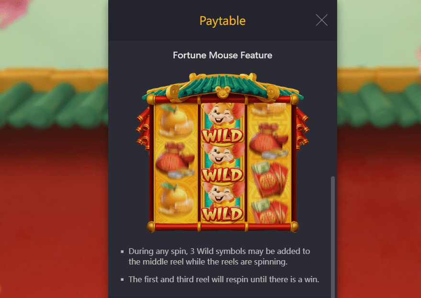Select the top-left orange fruit symbol

click(175, 121)
